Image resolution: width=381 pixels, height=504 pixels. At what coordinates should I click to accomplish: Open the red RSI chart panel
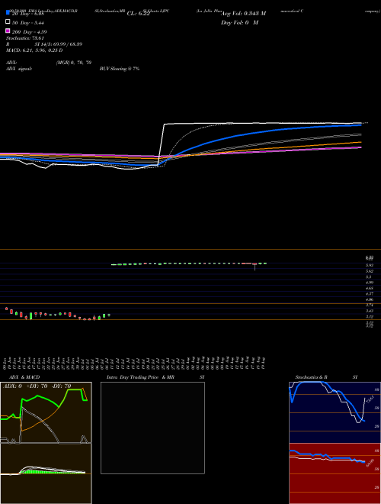335,473
